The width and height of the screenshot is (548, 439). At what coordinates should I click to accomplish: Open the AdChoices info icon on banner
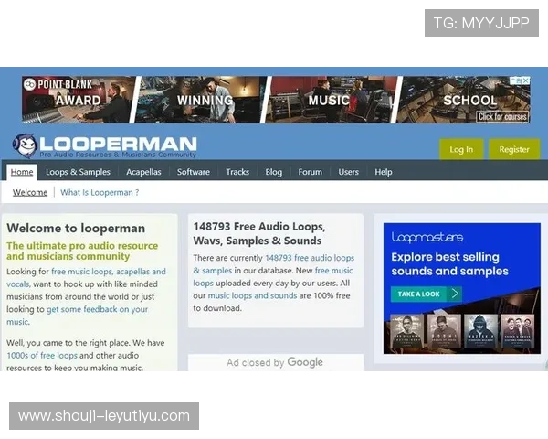pyautogui.click(x=516, y=80)
